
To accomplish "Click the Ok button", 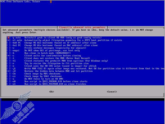I will [x=51, y=92].
